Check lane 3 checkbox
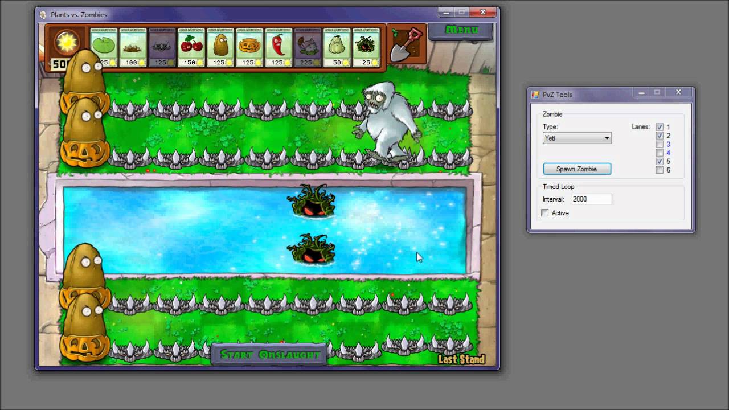Screen dimensions: 729x410 pos(660,144)
